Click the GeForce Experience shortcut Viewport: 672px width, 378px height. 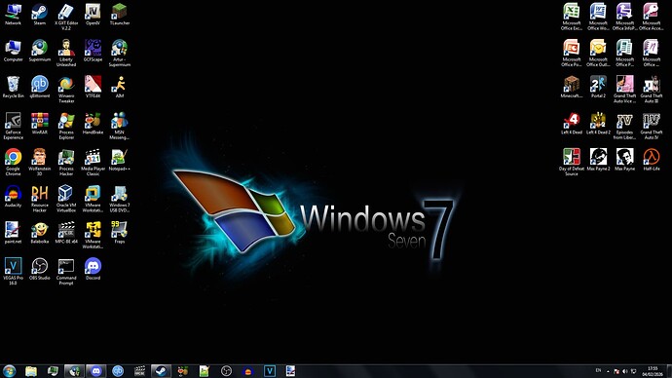tap(13, 126)
